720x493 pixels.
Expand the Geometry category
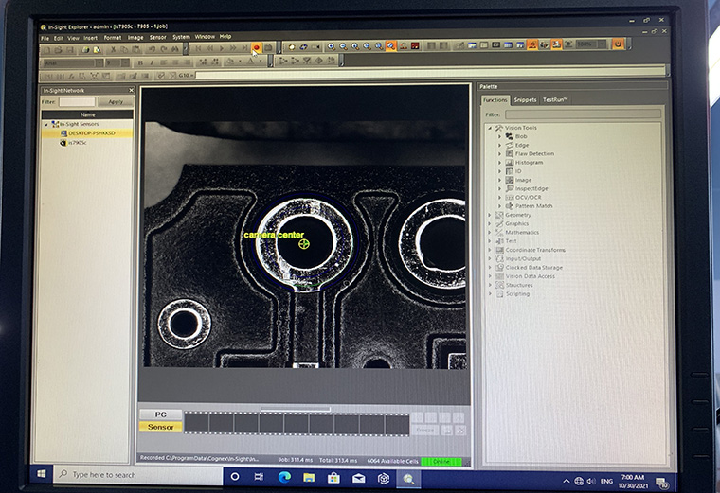pos(490,215)
